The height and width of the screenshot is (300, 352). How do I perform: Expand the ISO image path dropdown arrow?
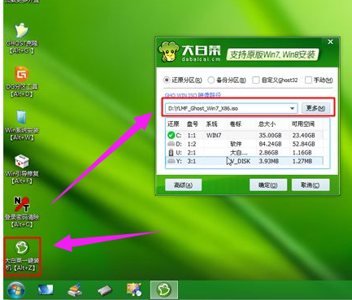pyautogui.click(x=292, y=108)
